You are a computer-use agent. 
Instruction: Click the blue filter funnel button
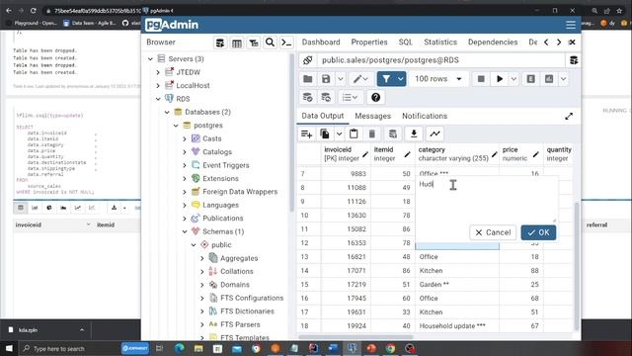386,79
